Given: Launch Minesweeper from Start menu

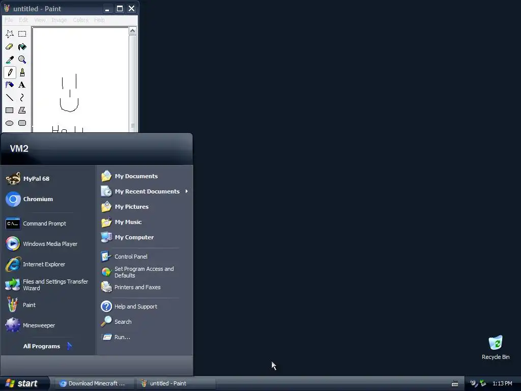Looking at the screenshot, I should [x=48, y=325].
